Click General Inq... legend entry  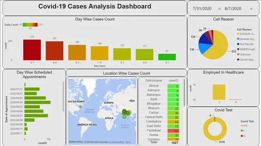pyautogui.click(x=246, y=39)
